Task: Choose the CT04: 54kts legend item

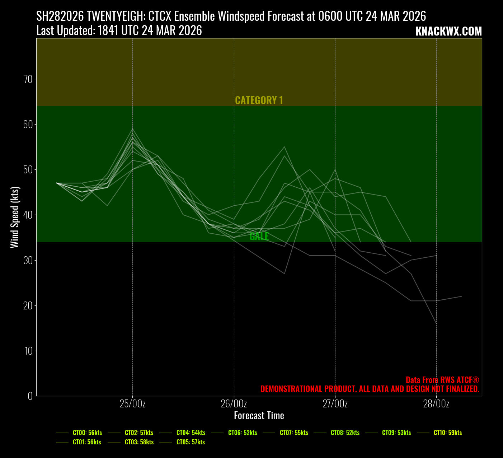Action: (191, 433)
